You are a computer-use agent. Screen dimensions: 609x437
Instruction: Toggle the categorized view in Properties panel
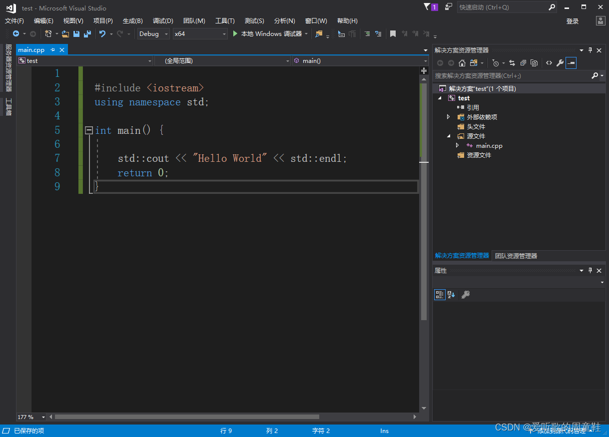click(x=440, y=295)
